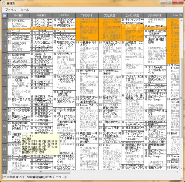Select the 荒川強啓デイ・キャッチ! program
The height and width of the screenshot is (182, 185).
[x=87, y=82]
